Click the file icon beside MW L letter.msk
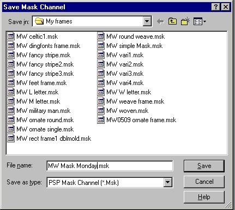 tap(11, 92)
